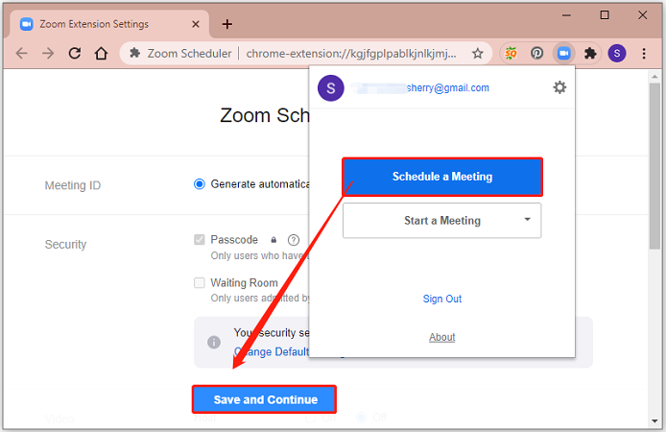Click the scrollbar up arrow
The image size is (666, 432).
pyautogui.click(x=654, y=77)
